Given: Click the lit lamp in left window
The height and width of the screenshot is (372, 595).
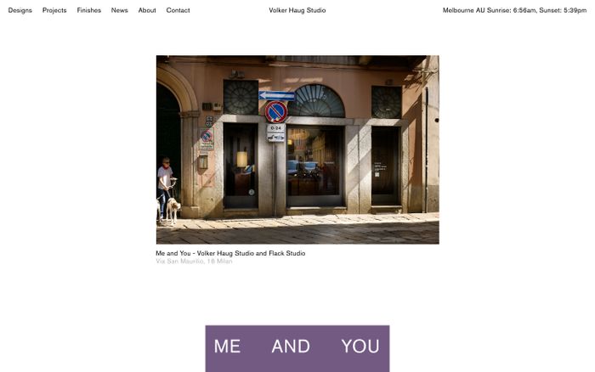Looking at the screenshot, I should coord(241,160).
